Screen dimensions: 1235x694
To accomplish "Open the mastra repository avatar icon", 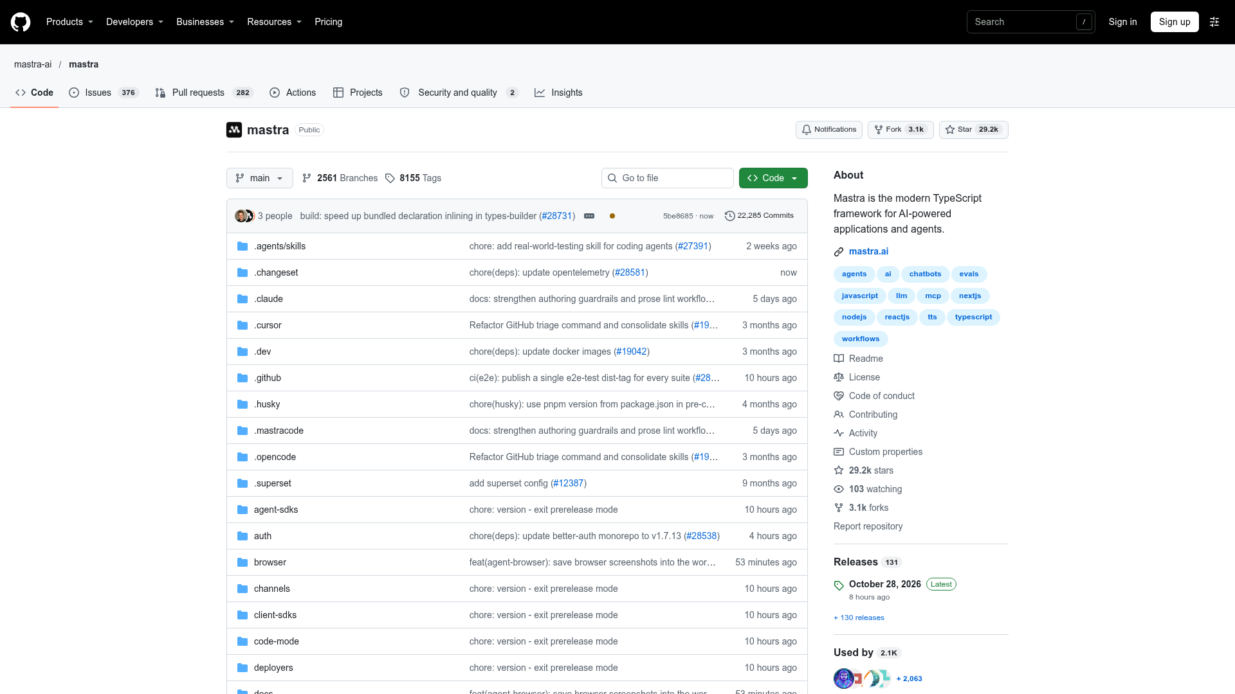I will tap(234, 130).
